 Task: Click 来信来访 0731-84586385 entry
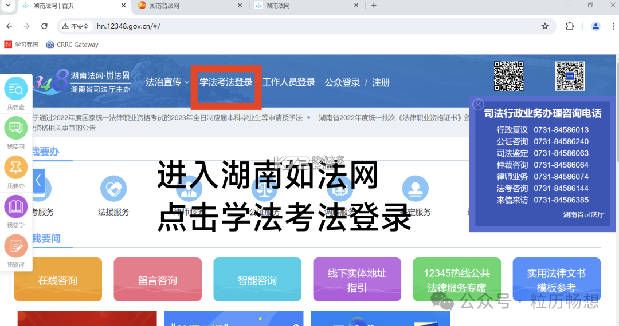(x=542, y=200)
